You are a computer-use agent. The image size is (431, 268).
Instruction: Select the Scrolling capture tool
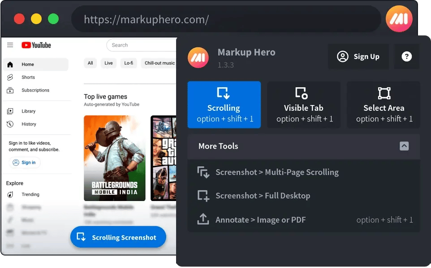pyautogui.click(x=224, y=105)
